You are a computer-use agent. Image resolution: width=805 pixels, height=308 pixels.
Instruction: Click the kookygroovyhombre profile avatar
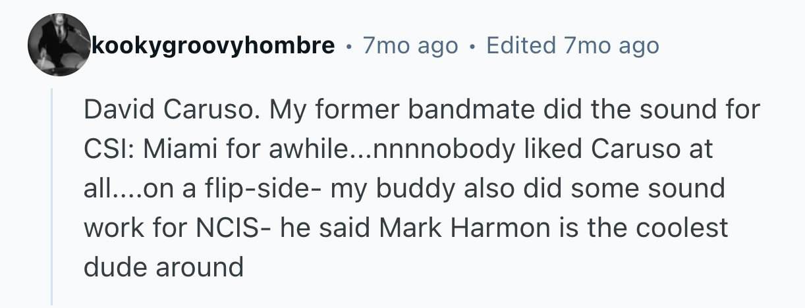click(x=58, y=44)
